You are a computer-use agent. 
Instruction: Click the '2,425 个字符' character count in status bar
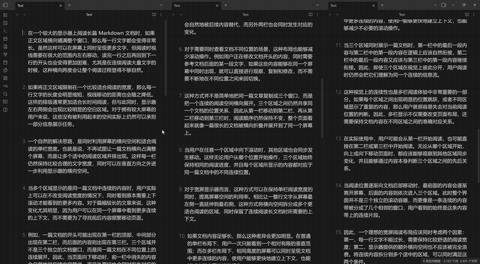tap(469, 261)
